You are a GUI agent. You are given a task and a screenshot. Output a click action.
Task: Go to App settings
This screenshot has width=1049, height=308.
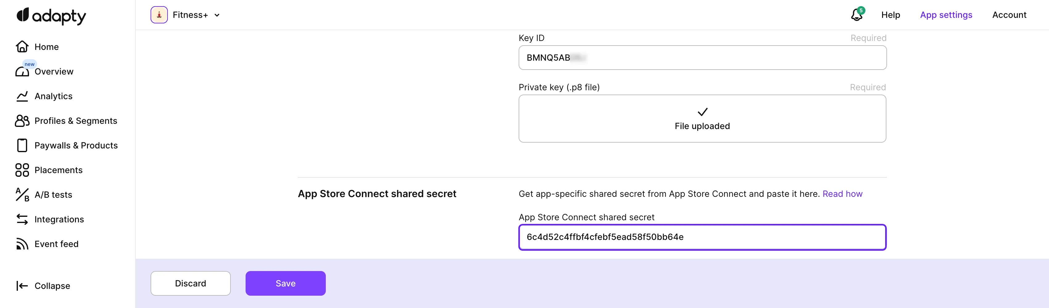coord(946,15)
